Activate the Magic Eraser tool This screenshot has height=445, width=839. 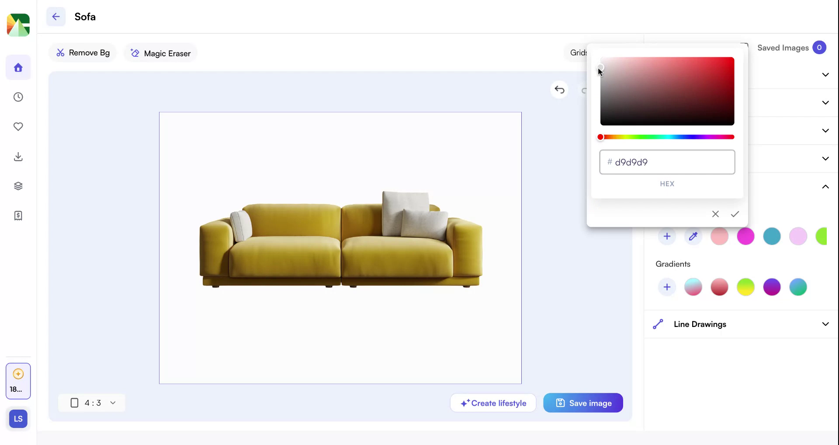tap(160, 53)
